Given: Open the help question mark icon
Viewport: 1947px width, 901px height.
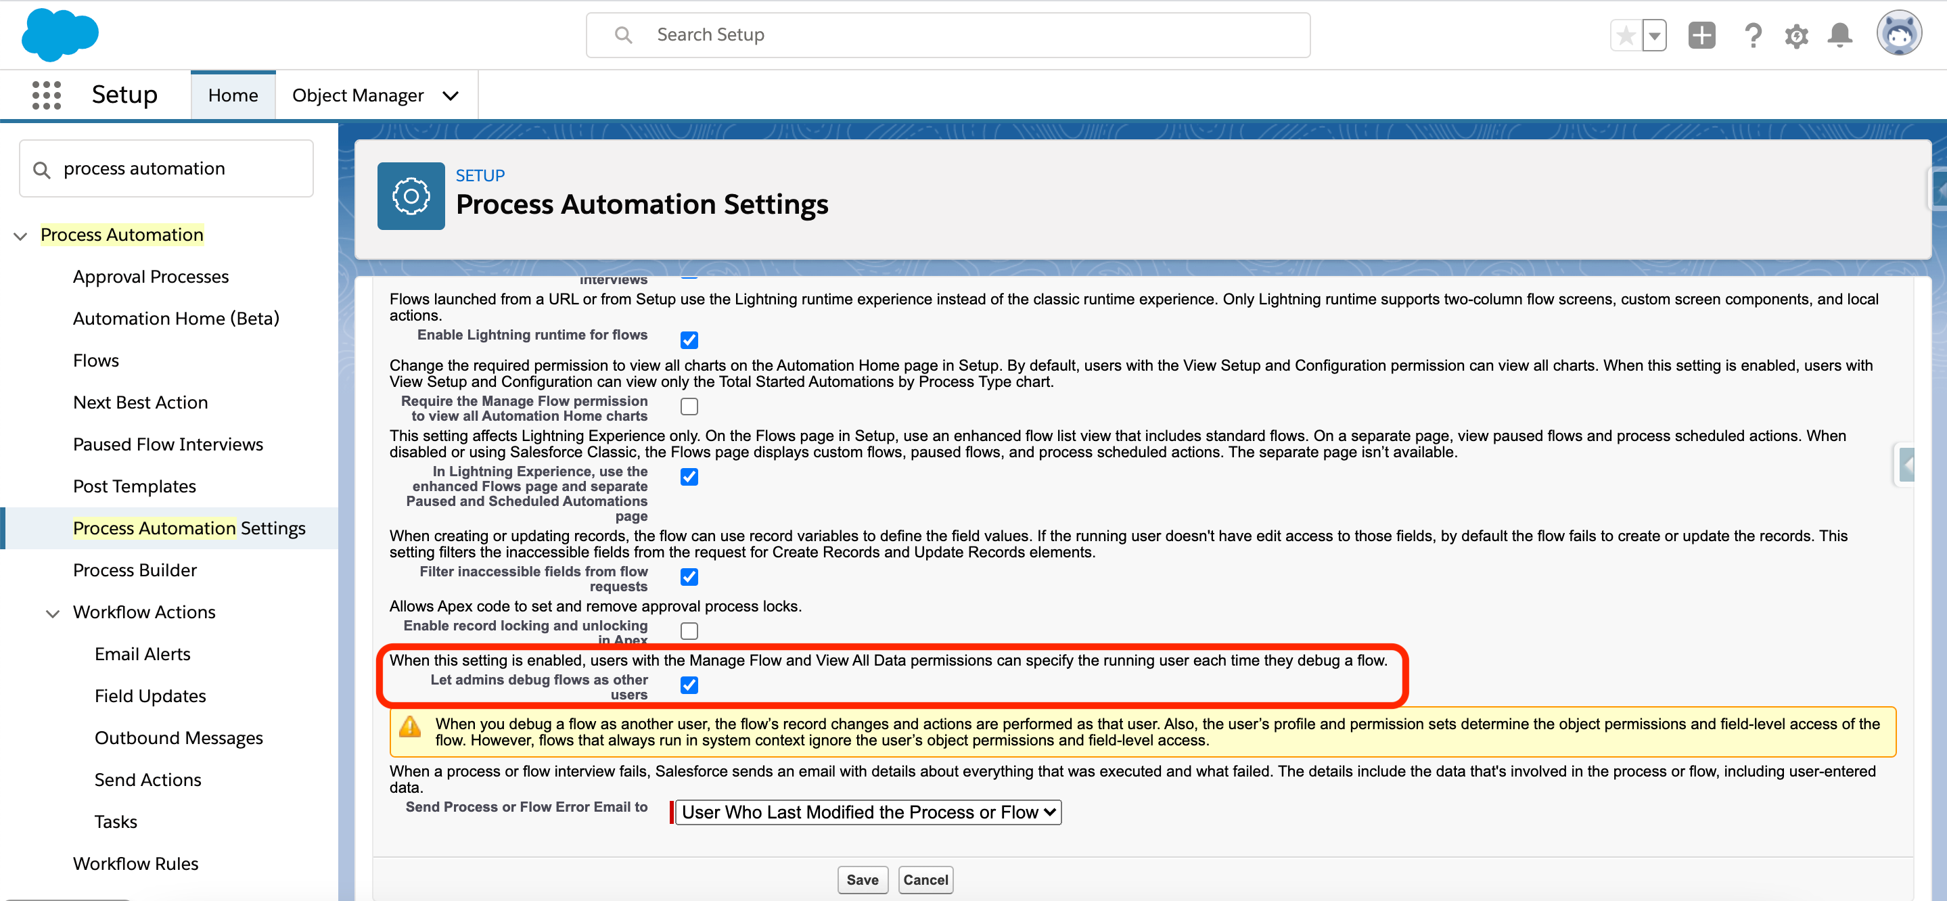Looking at the screenshot, I should tap(1753, 36).
